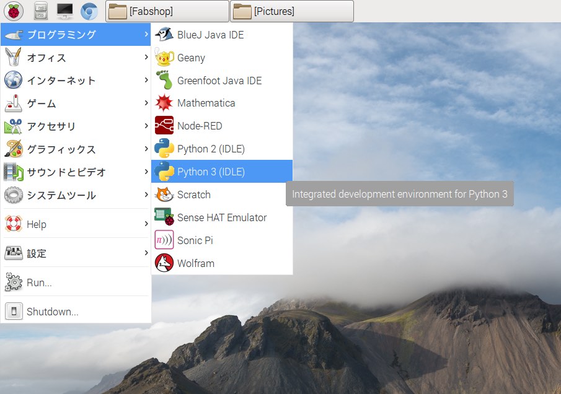Start the Sense HAT Emulator entry
Image resolution: width=561 pixels, height=394 pixels.
coord(222,217)
